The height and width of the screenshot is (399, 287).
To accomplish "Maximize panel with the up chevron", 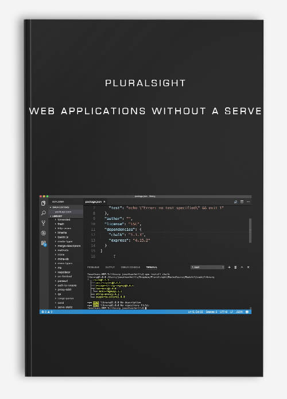I will click(x=242, y=267).
